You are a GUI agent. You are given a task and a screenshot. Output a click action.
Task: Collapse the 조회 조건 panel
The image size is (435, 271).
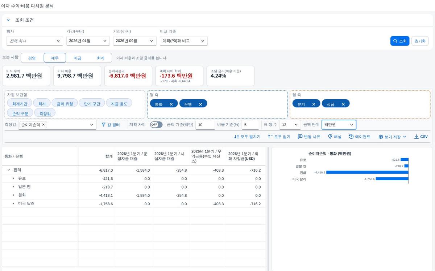pos(8,20)
